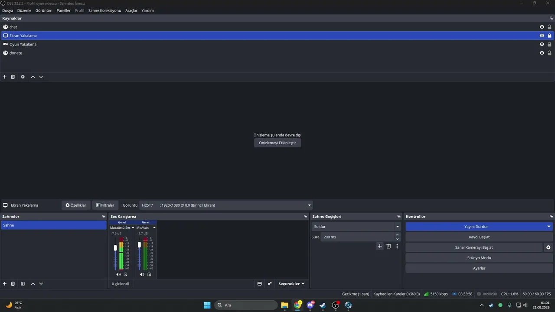The height and width of the screenshot is (312, 555).
Task: Open the Soldur transition dropdown
Action: pyautogui.click(x=356, y=227)
